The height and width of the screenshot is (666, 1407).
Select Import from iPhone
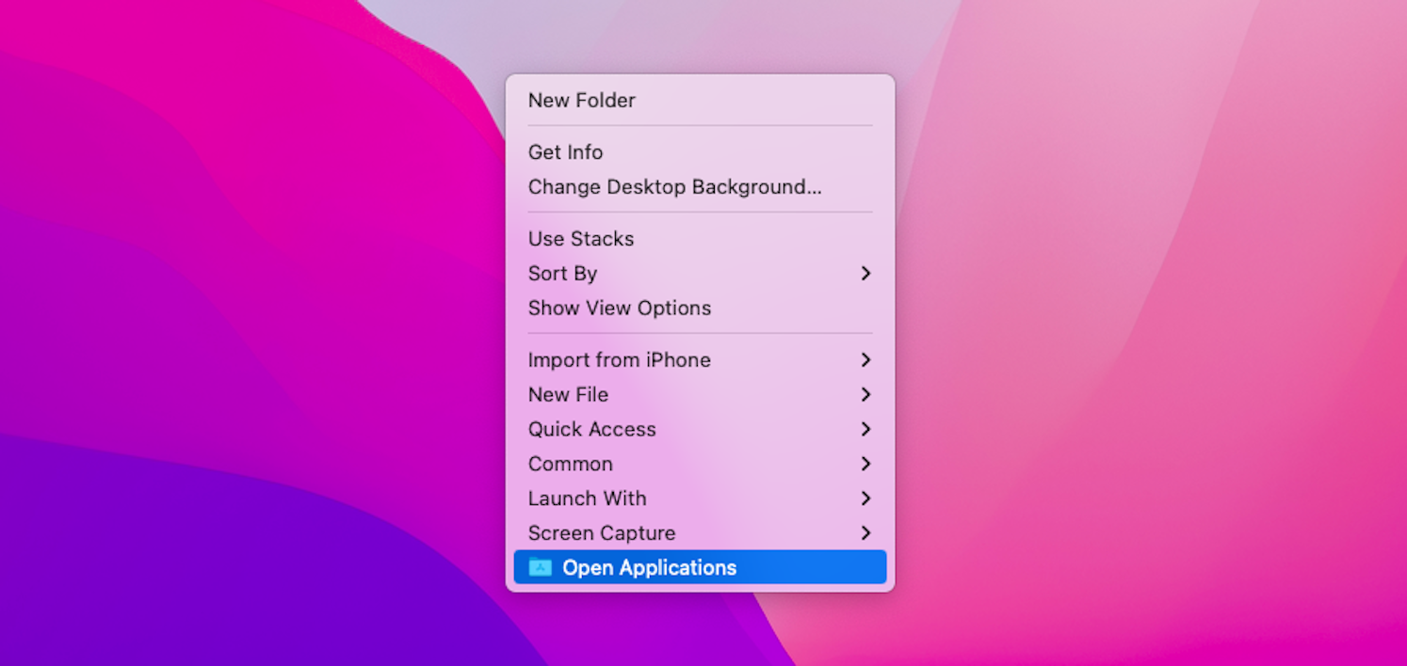point(619,360)
